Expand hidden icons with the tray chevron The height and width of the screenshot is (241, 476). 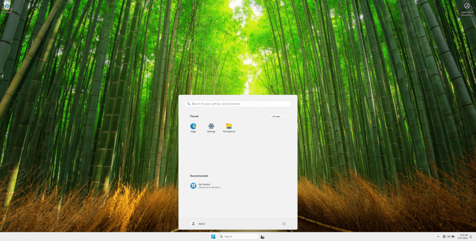[438, 236]
